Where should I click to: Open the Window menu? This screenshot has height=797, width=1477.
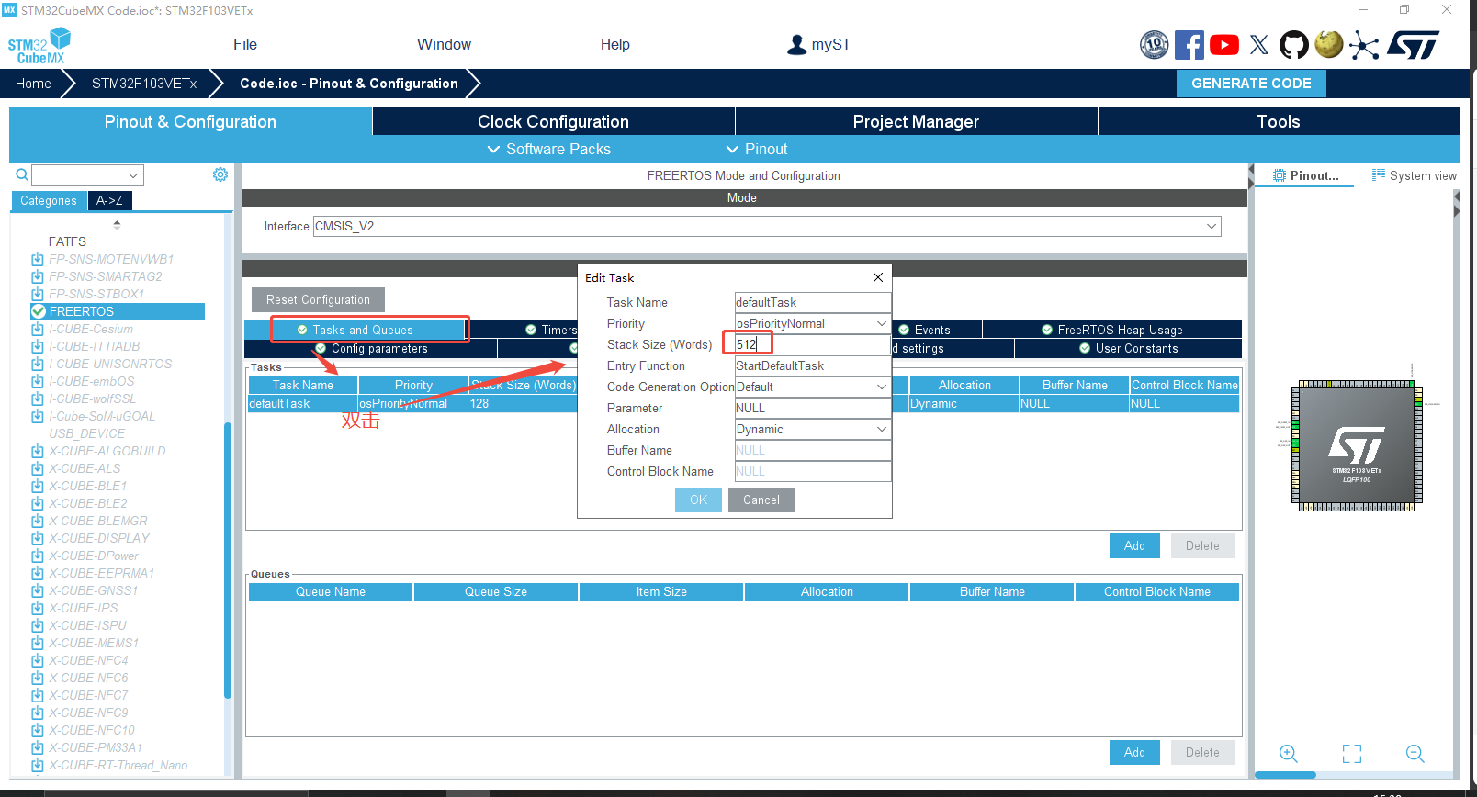[444, 44]
